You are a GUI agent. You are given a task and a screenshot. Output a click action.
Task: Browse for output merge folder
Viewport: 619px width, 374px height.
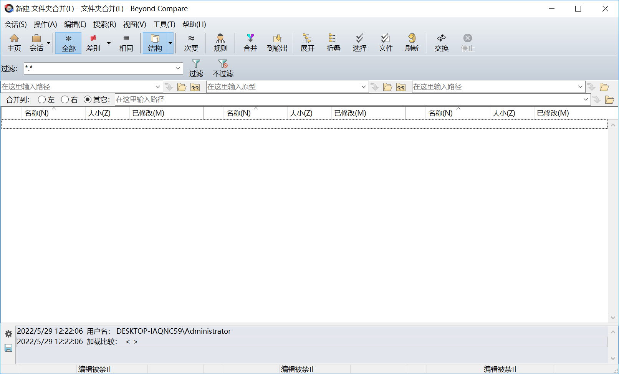(609, 100)
